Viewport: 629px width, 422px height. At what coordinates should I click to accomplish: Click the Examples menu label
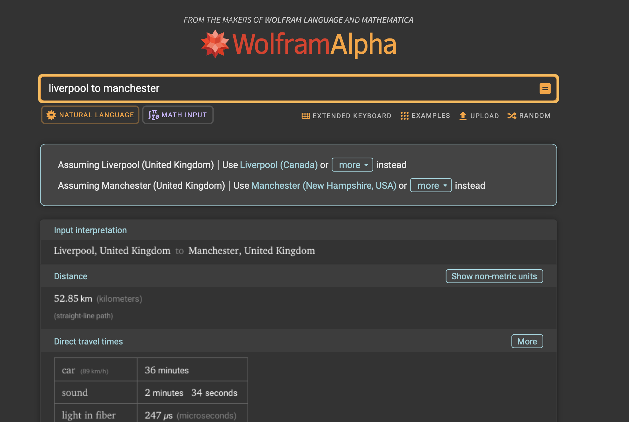pos(430,116)
